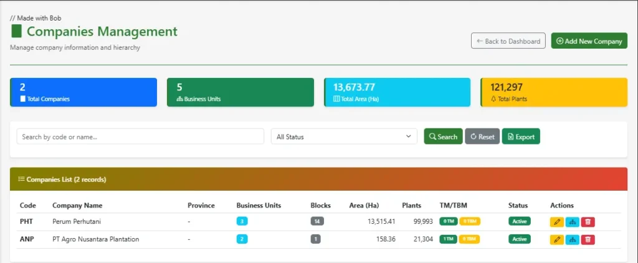Go Back to Dashboard

pos(508,41)
